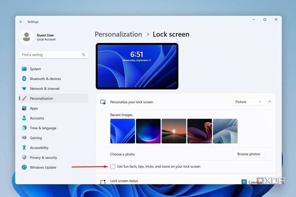Select the Accounts category
The image size is (296, 197).
click(x=53, y=118)
